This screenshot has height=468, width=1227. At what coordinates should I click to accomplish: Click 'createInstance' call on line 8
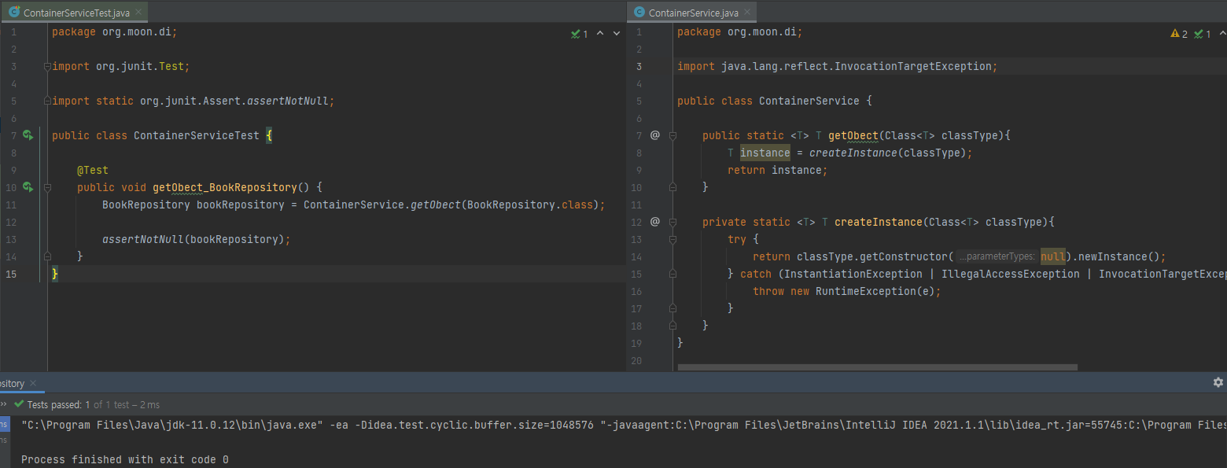[853, 153]
